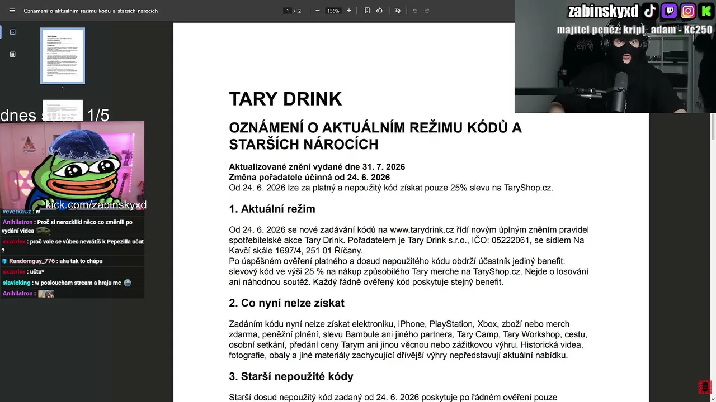Undo the last annotation
Viewport: 716px width, 402px height.
tap(415, 11)
